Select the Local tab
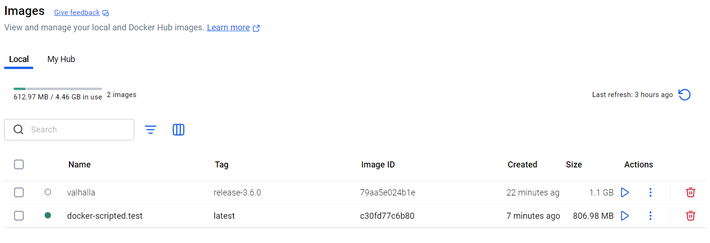This screenshot has width=710, height=243. tap(19, 59)
